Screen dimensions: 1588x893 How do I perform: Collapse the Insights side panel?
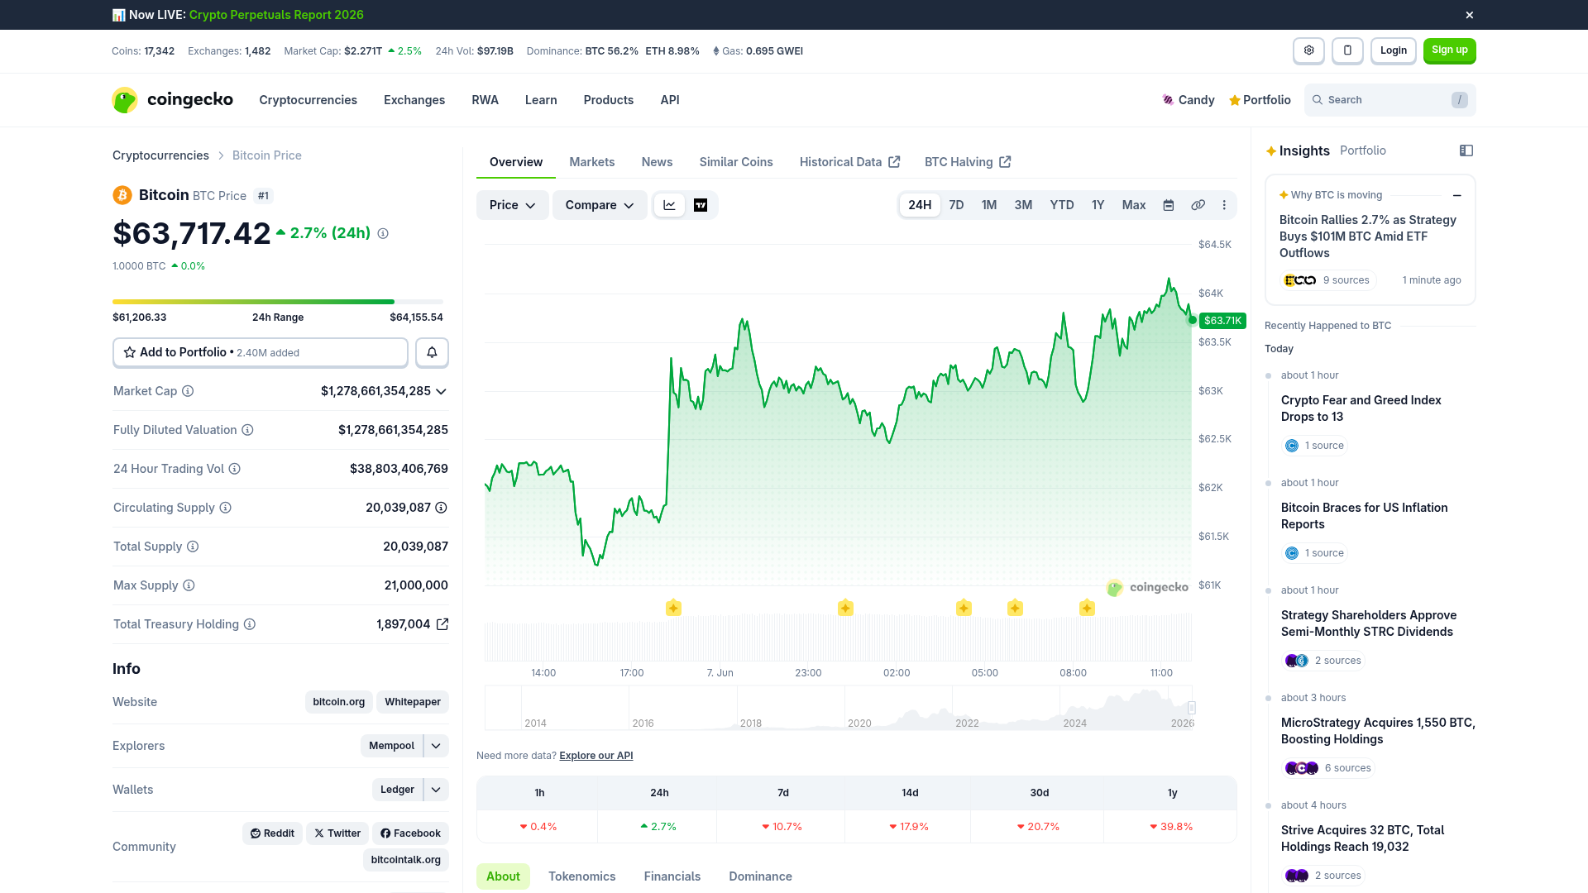point(1466,150)
